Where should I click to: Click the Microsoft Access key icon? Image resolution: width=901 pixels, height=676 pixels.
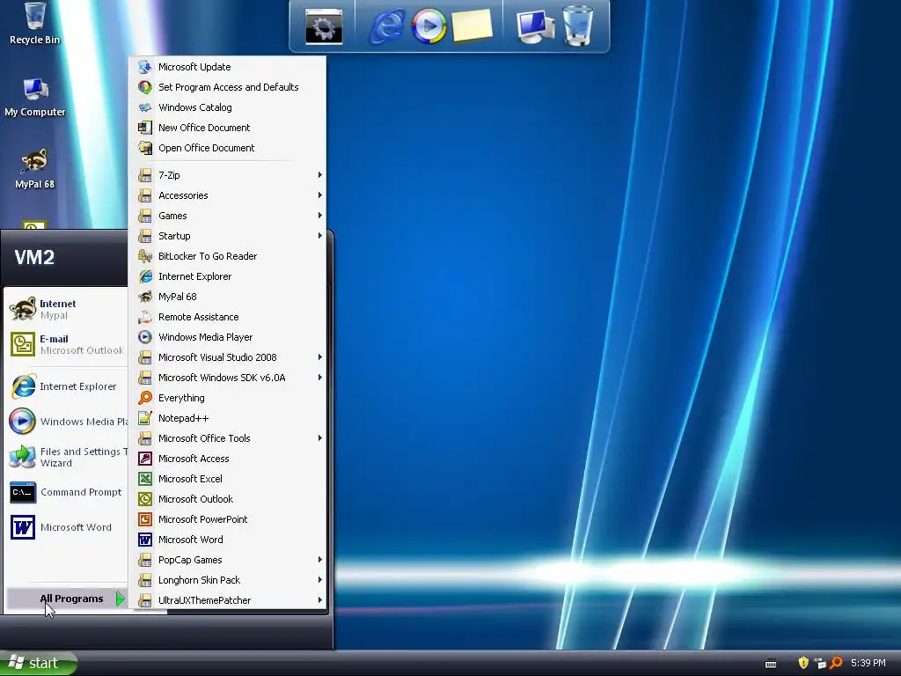click(145, 459)
